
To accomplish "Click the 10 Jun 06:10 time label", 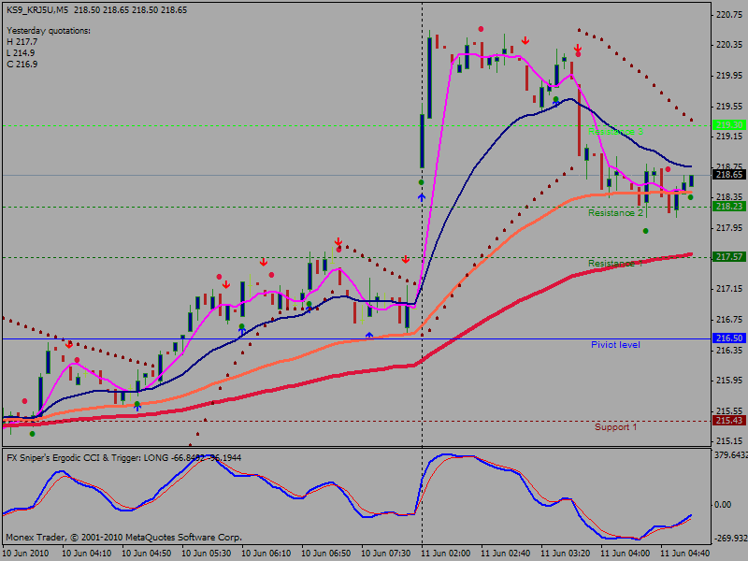I will 266,554.
